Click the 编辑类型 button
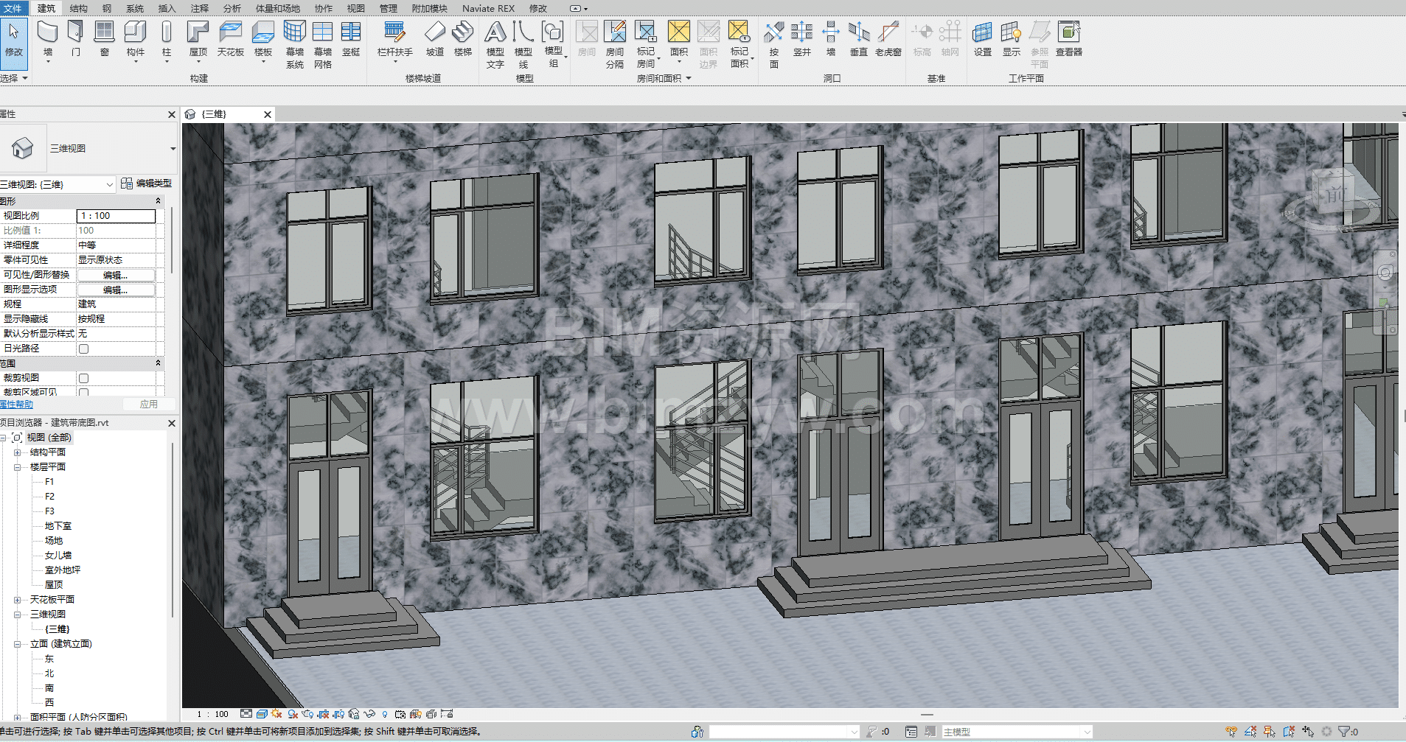The height and width of the screenshot is (742, 1406). [x=147, y=183]
